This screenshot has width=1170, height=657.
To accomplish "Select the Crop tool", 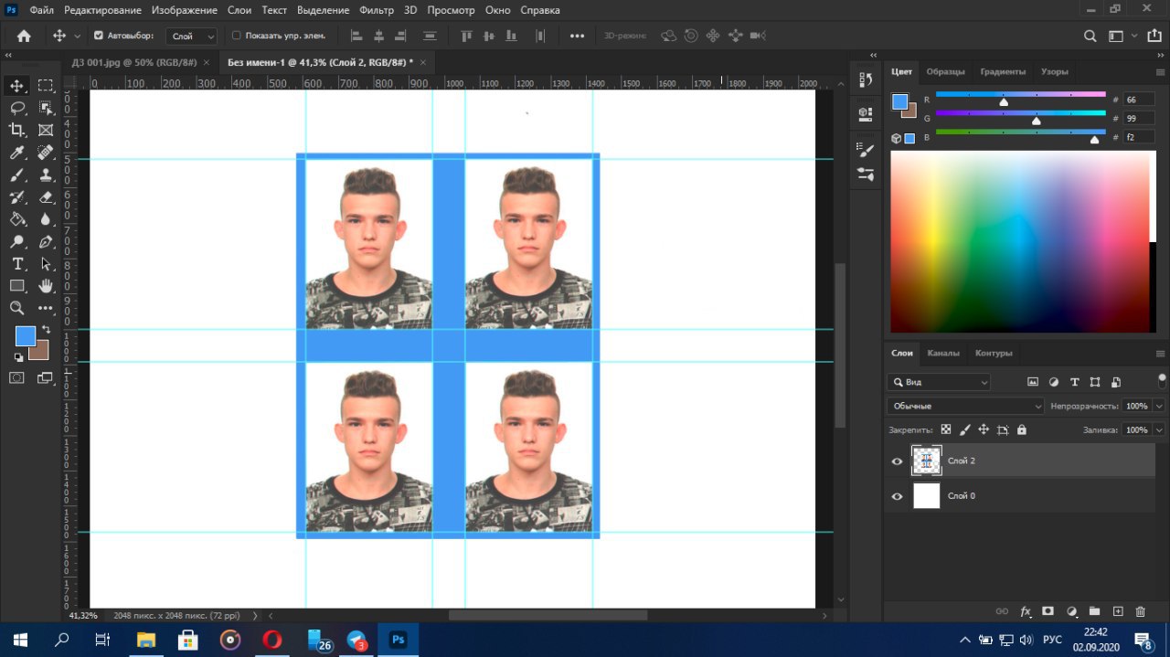I will [x=17, y=130].
